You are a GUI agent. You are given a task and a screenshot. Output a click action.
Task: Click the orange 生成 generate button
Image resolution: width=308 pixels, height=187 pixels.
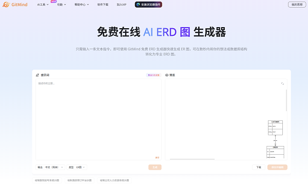coord(155,167)
